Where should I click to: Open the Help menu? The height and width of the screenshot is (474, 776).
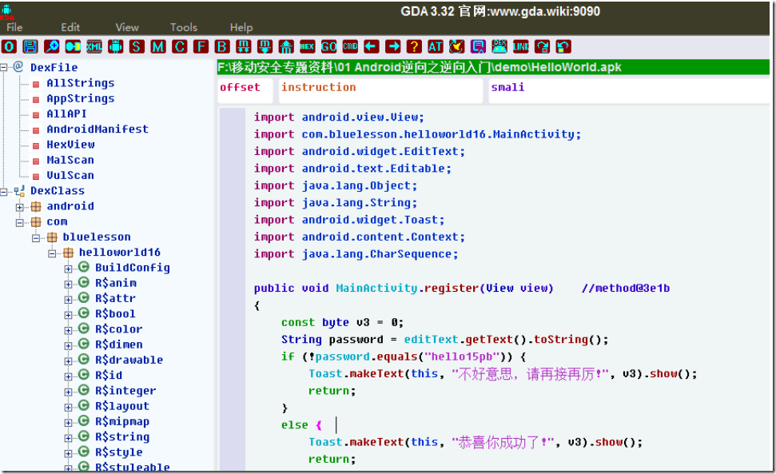pyautogui.click(x=241, y=27)
